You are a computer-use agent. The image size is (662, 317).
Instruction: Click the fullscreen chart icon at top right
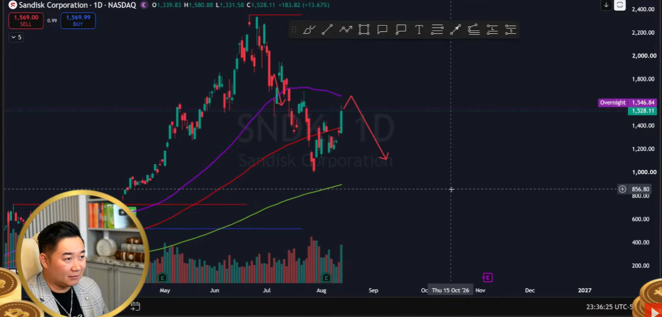pos(619,5)
